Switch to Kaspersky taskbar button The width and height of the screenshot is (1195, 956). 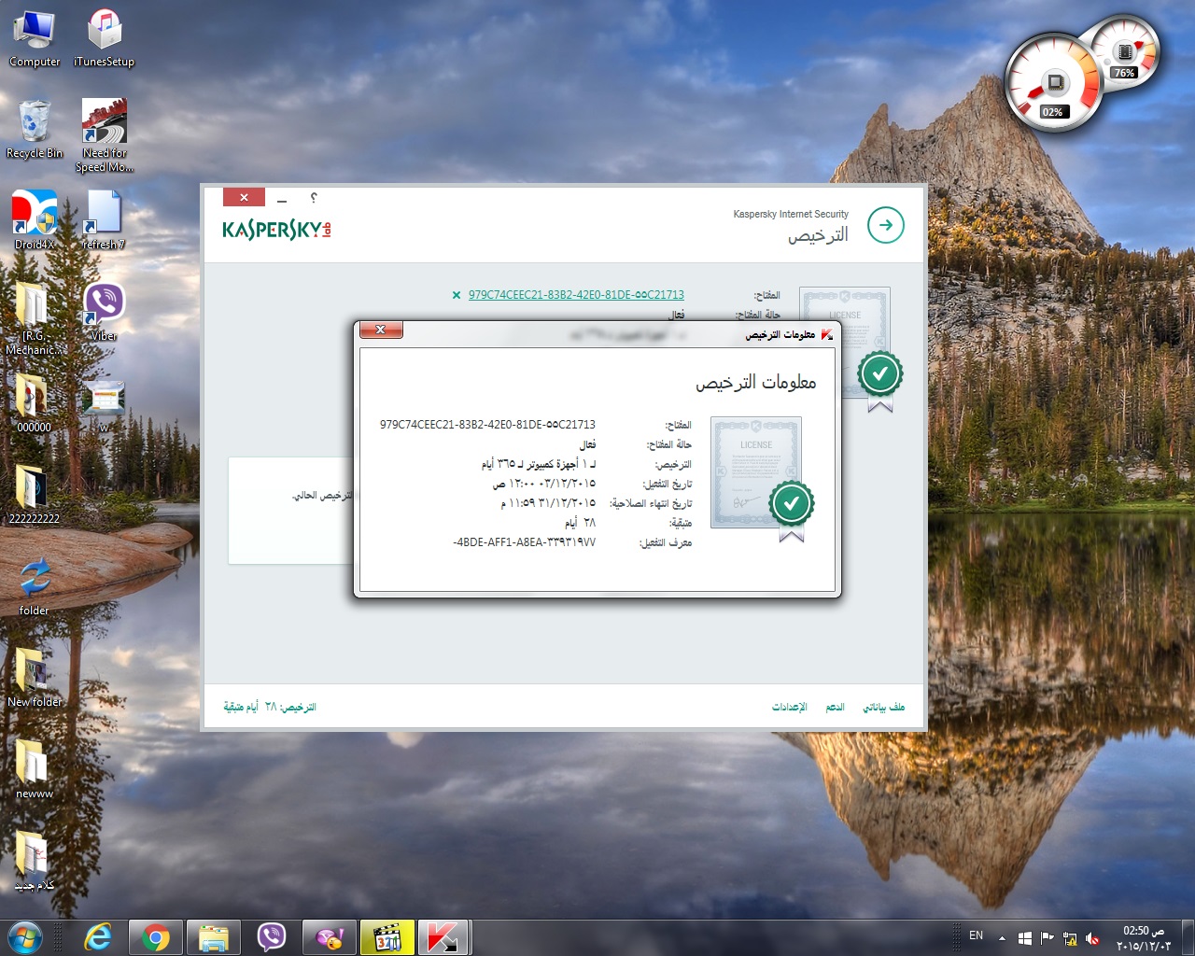tap(443, 937)
